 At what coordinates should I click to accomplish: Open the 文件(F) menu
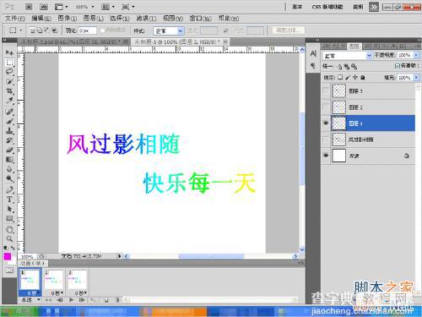click(15, 19)
